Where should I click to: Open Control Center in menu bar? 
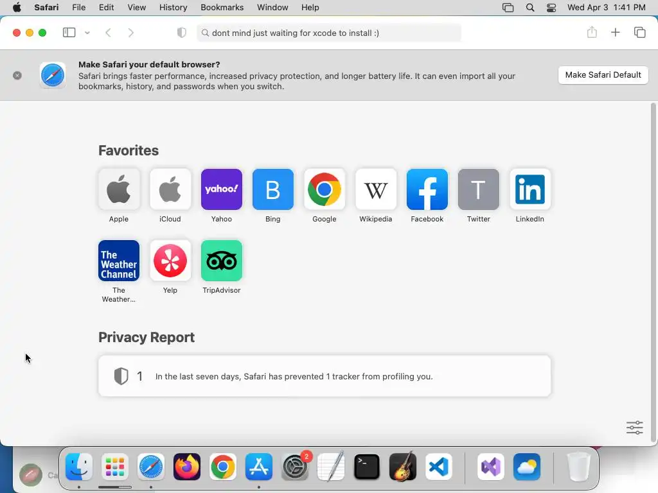[x=551, y=8]
